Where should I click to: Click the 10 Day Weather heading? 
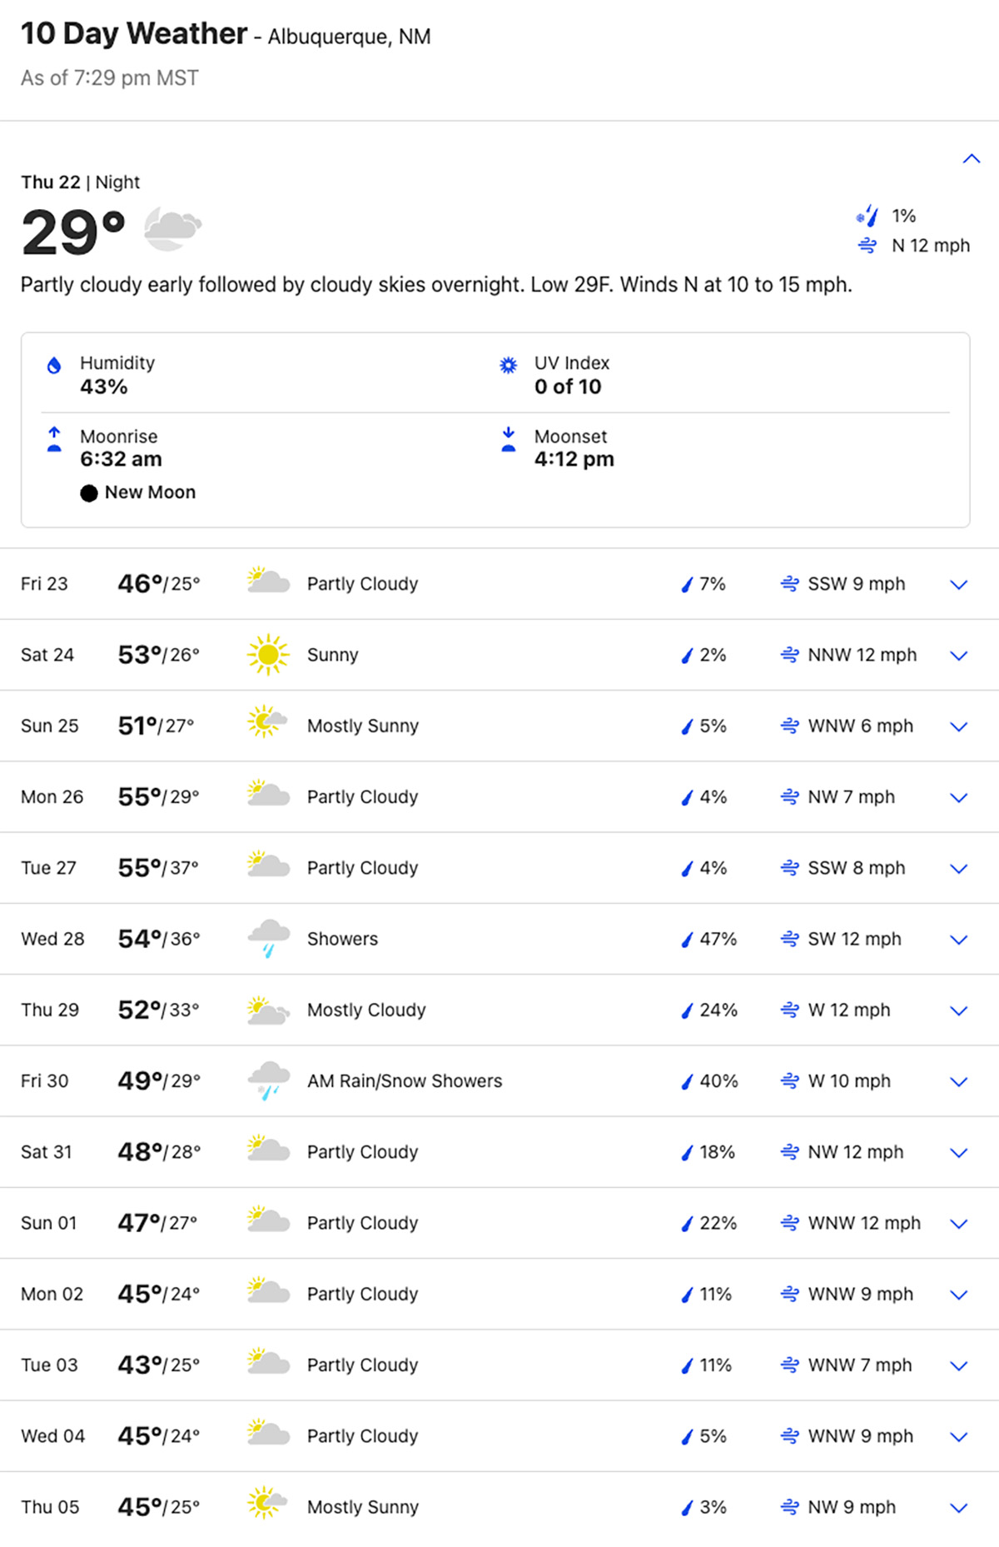point(134,34)
